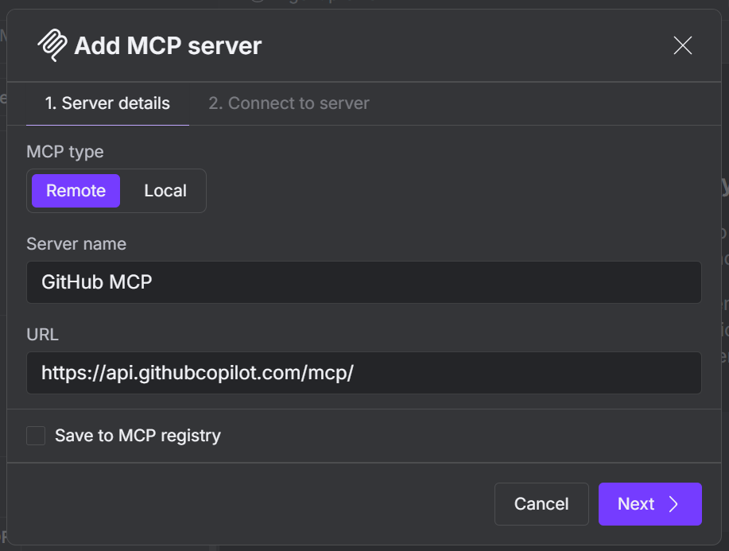
Task: Enable the Save to MCP registry checkbox
Action: 36,436
